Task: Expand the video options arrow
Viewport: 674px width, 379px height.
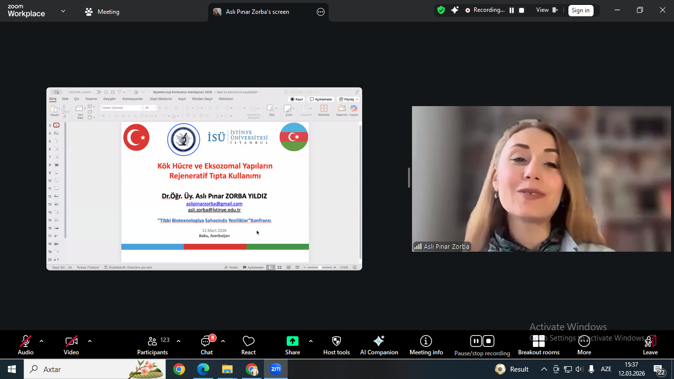Action: pos(90,341)
